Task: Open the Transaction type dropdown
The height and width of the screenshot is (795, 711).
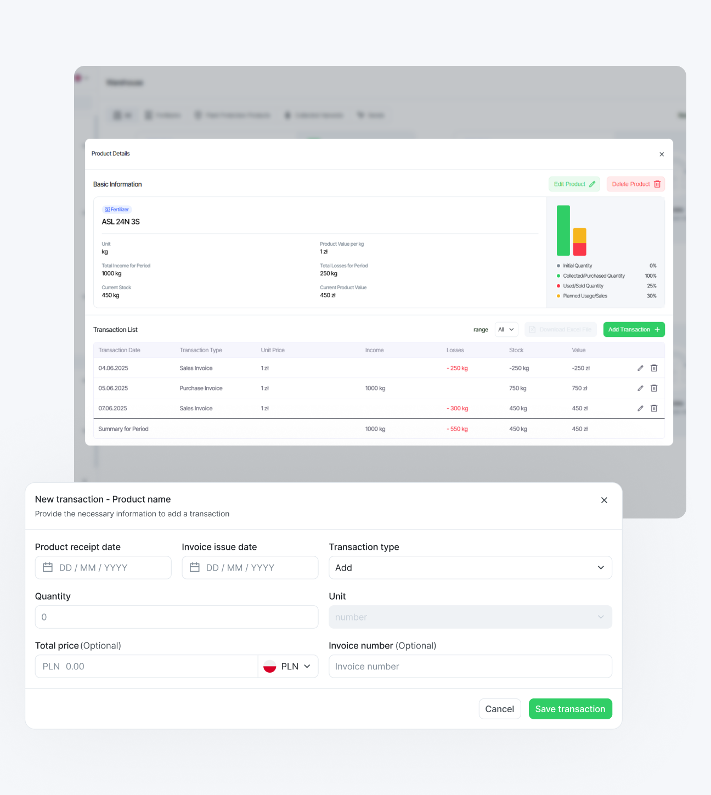Action: pos(470,568)
